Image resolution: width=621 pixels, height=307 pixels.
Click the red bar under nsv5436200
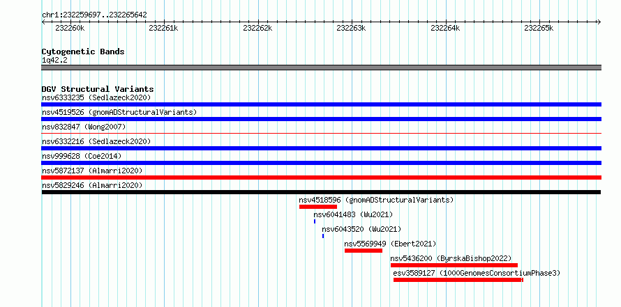click(454, 265)
